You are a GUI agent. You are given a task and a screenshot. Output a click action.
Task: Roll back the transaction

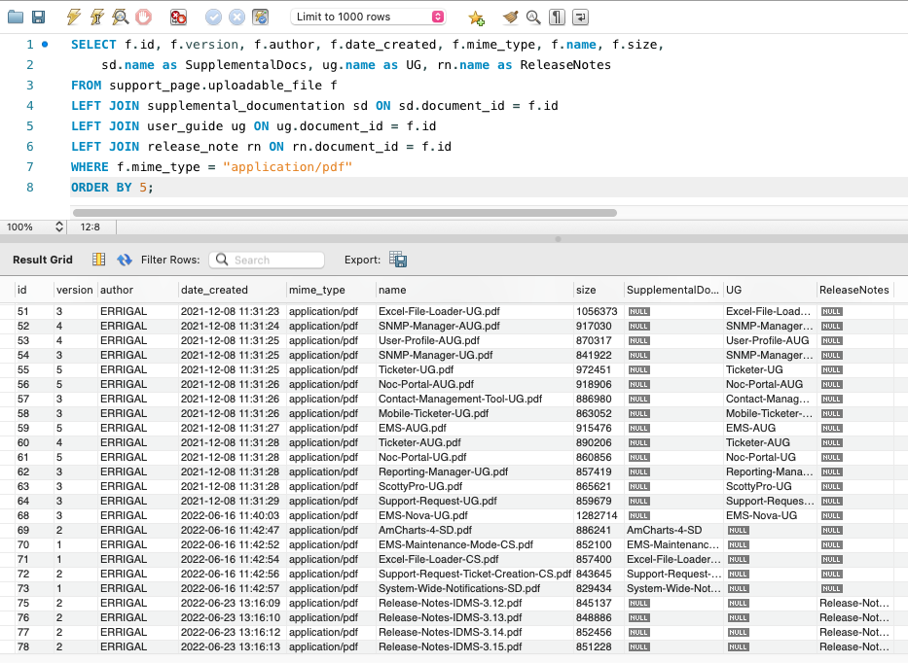tap(236, 17)
